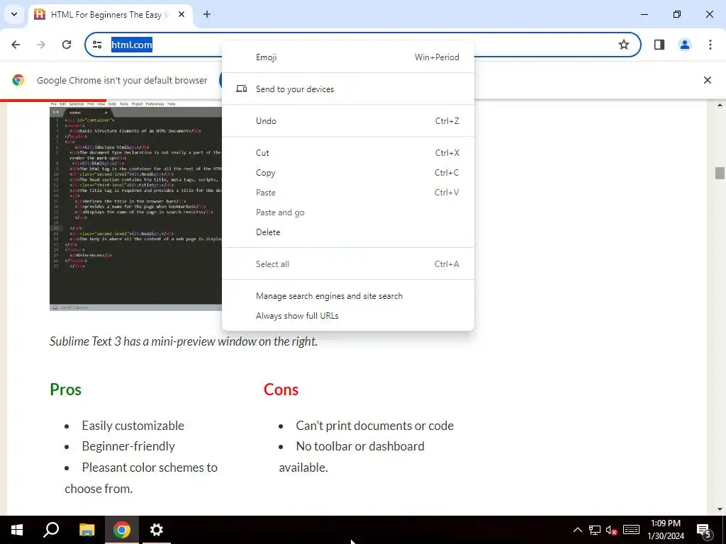Screen dimensions: 726x544
Task: Click the page scrollbar thumb
Action: [x=720, y=173]
